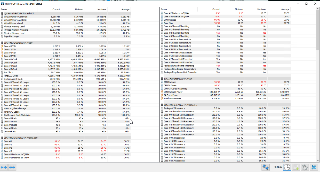Click the thermometer icon beside CPU IA Cores
Viewport: 320px width, 172px height.
coord(162,85)
